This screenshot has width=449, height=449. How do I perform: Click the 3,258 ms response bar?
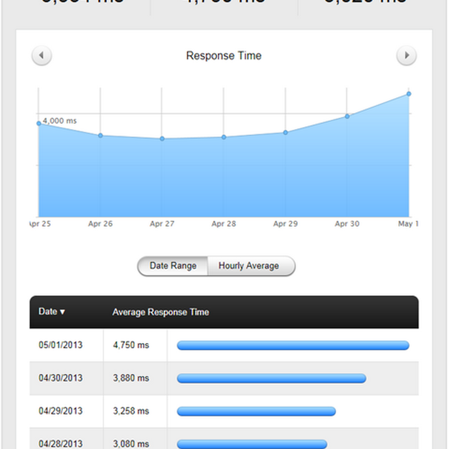[x=256, y=411]
